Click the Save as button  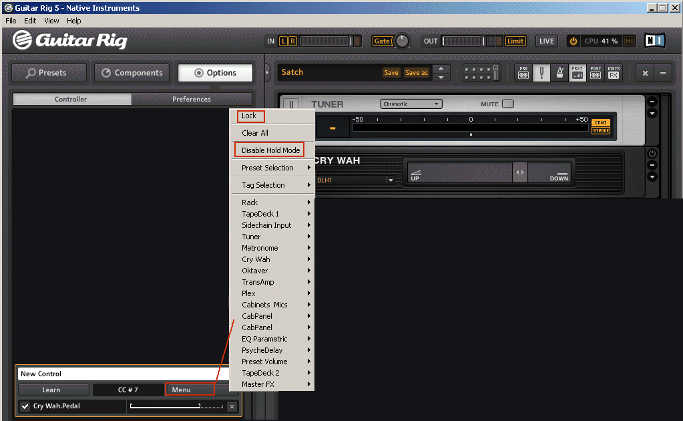[417, 73]
